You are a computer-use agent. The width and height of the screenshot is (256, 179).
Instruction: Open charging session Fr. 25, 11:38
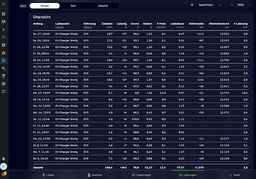tap(141, 47)
